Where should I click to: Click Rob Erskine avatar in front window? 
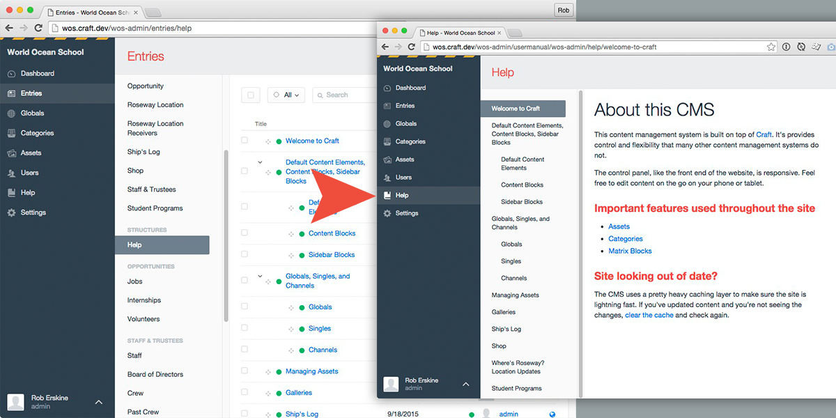pos(391,384)
